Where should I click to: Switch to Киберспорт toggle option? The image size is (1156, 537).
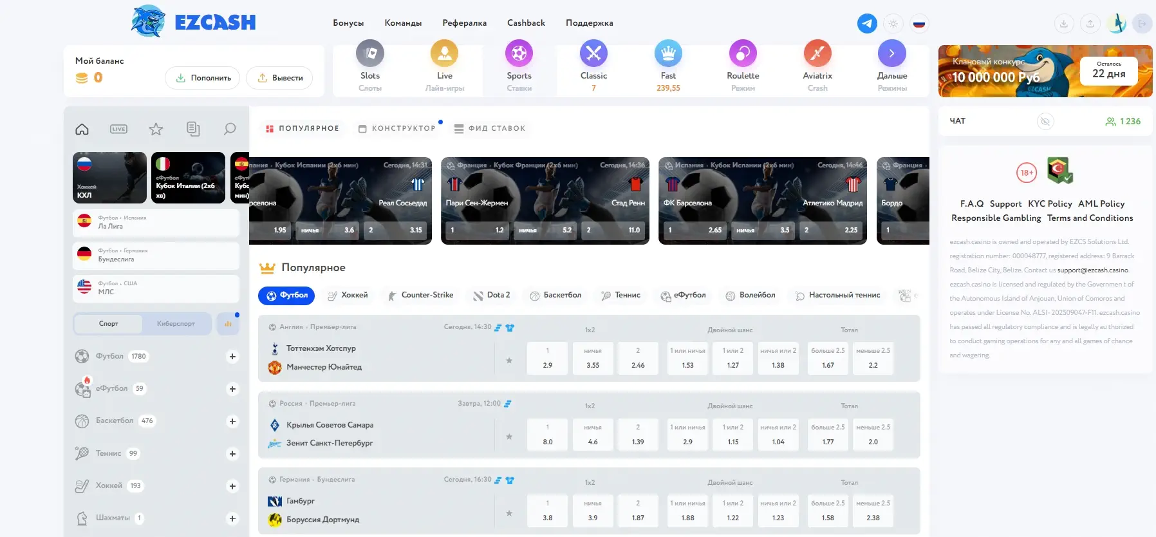point(176,324)
